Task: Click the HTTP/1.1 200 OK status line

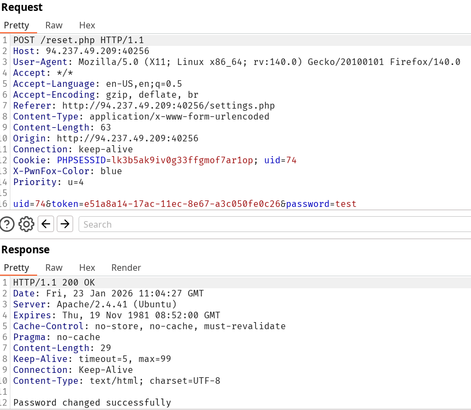Action: coord(54,282)
